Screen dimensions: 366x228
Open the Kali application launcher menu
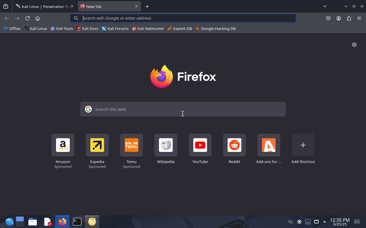(9, 222)
